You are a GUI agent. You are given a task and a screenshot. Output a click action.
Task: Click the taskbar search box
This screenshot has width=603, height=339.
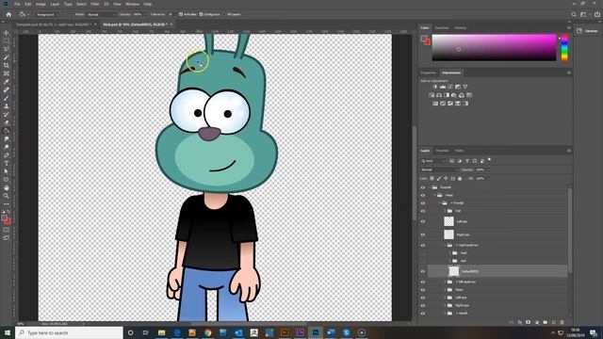coord(69,332)
